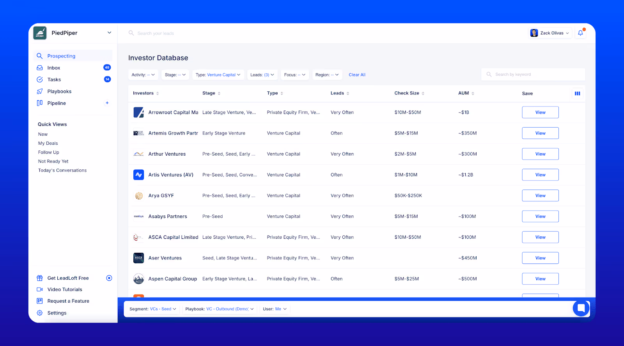Image resolution: width=624 pixels, height=346 pixels.
Task: Open the My Deals quick view
Action: click(x=48, y=143)
